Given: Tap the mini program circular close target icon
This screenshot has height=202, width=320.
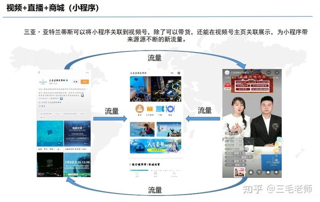Looking at the screenshot, I should click(179, 73).
